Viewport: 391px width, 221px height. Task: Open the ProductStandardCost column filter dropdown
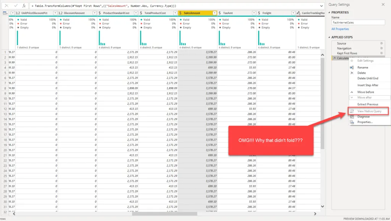(x=136, y=13)
